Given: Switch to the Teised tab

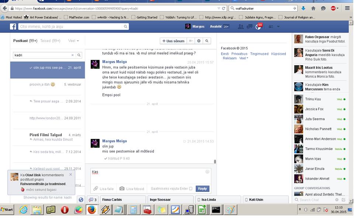Looking at the screenshot, I should coord(50,41).
